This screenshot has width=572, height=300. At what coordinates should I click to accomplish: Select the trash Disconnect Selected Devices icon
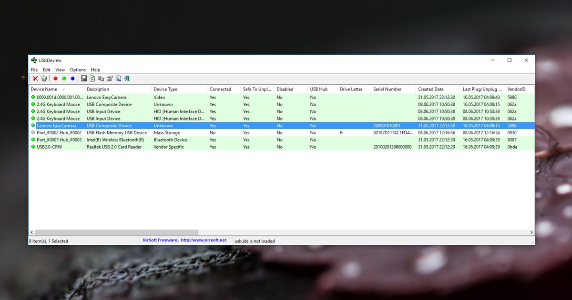(44, 78)
